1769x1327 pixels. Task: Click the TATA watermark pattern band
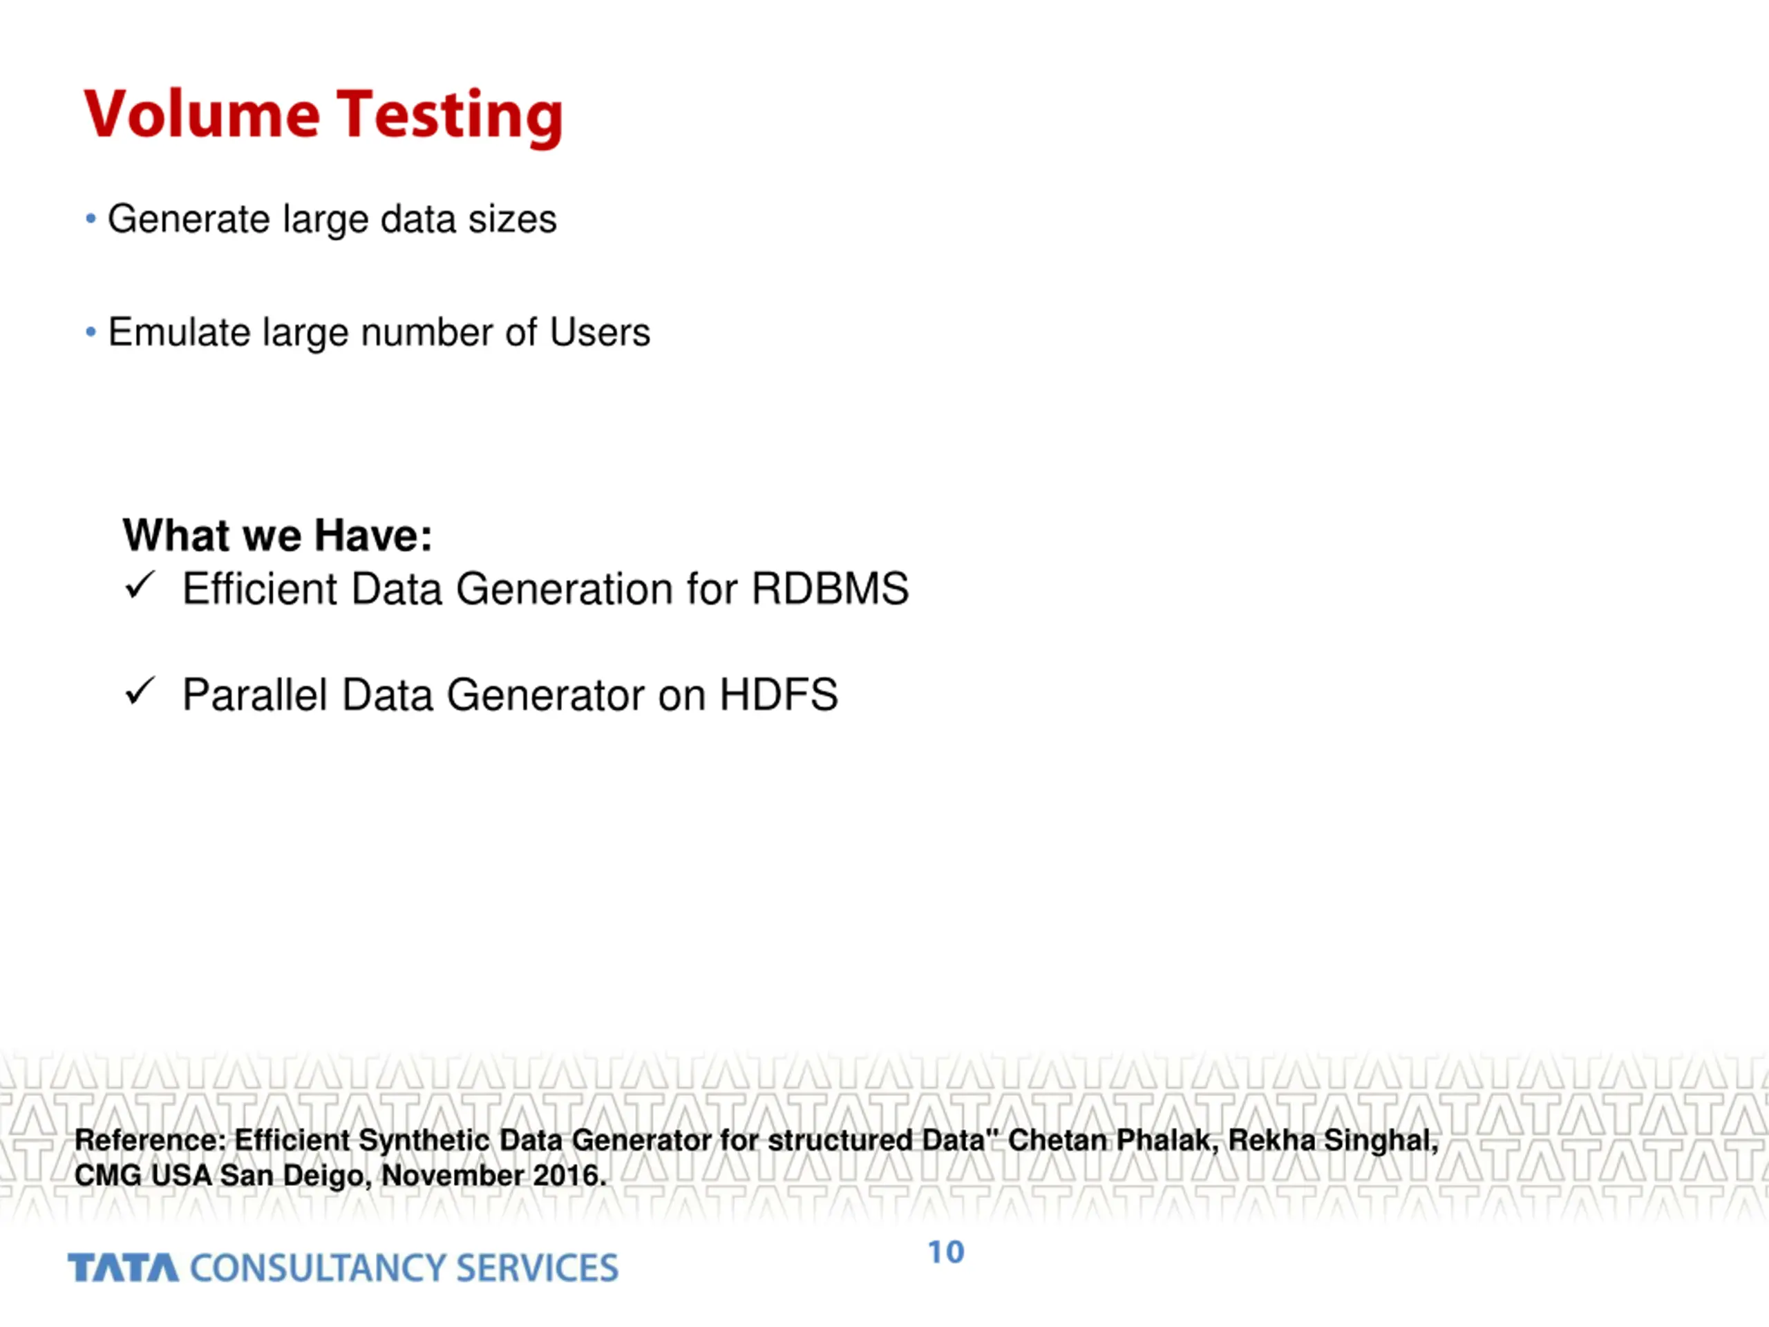[884, 1136]
